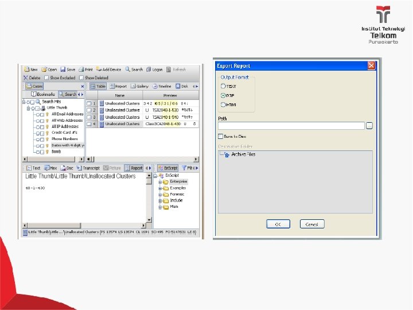This screenshot has height=310, width=413.
Task: Click the Search toolbar icon
Action: (128, 69)
